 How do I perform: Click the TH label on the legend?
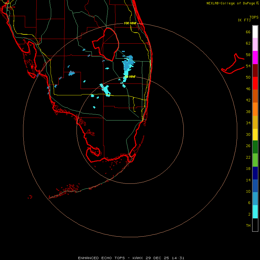248,226
